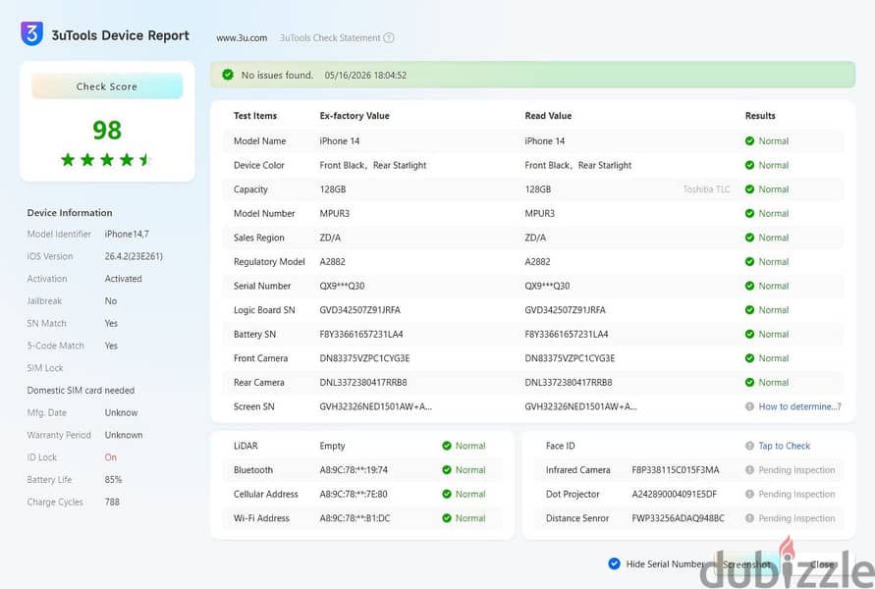Click Normal check icon for Capacity

coord(749,189)
